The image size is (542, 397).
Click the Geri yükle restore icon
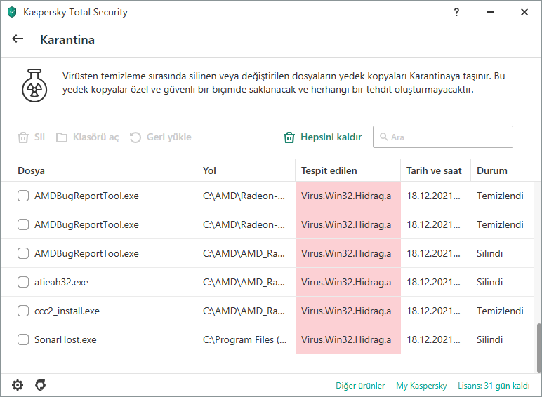click(135, 137)
